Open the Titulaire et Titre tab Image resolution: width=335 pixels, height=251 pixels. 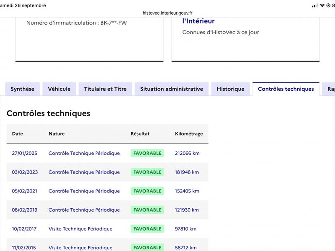(x=106, y=89)
